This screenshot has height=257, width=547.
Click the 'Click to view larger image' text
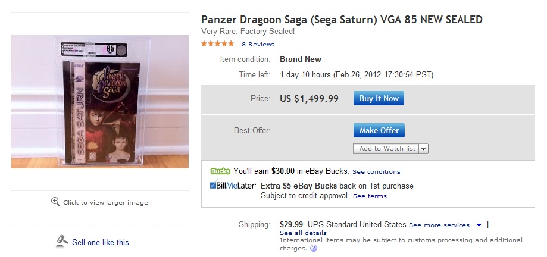click(105, 202)
